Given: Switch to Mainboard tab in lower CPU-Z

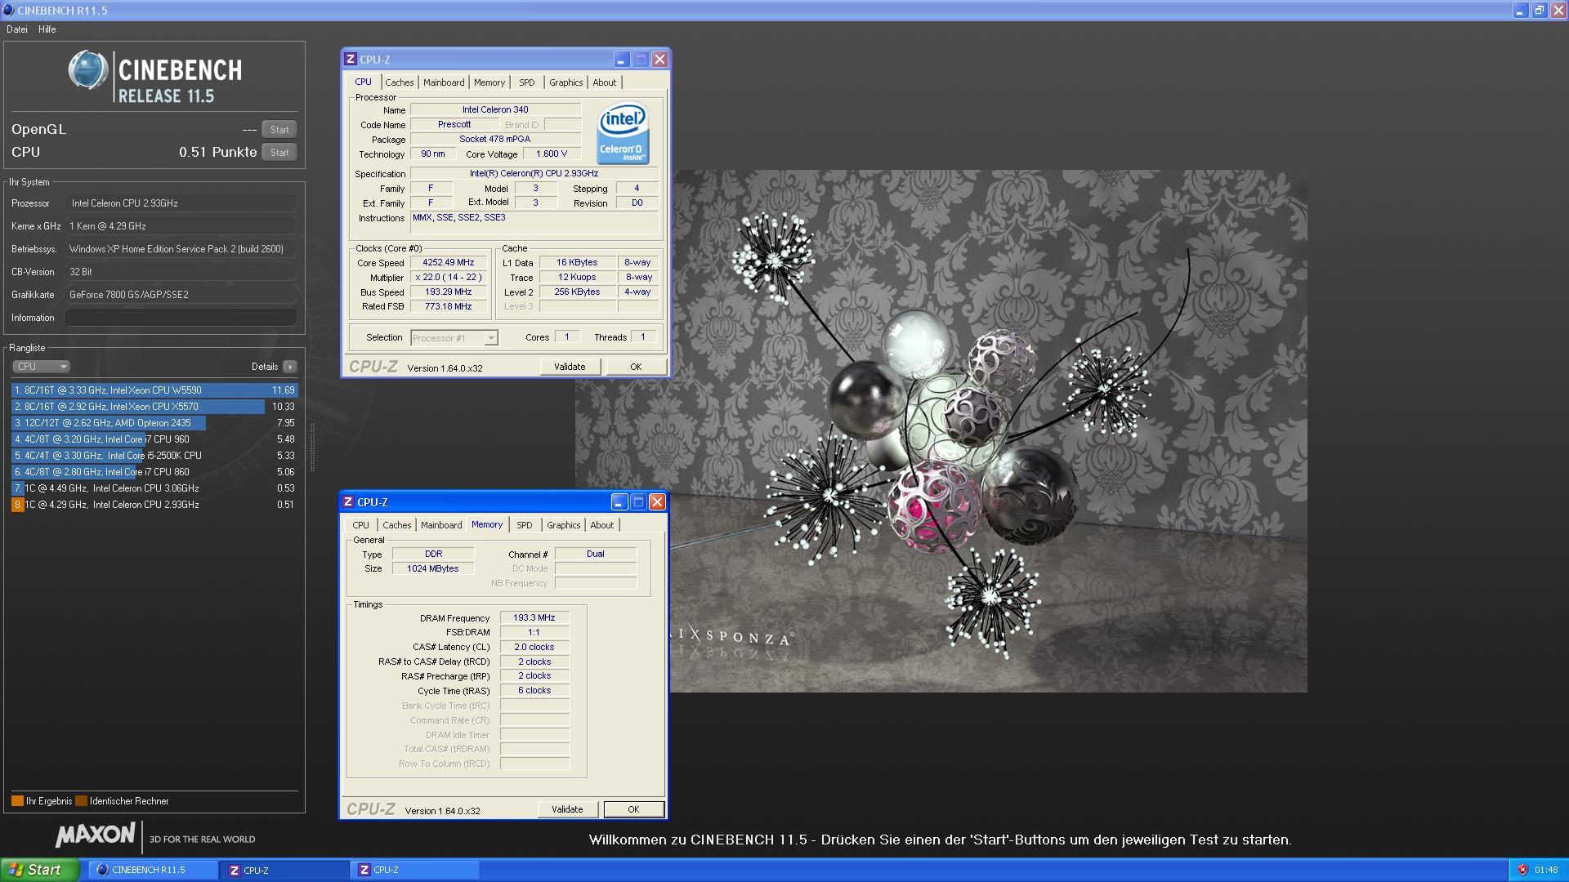Looking at the screenshot, I should pyautogui.click(x=441, y=525).
